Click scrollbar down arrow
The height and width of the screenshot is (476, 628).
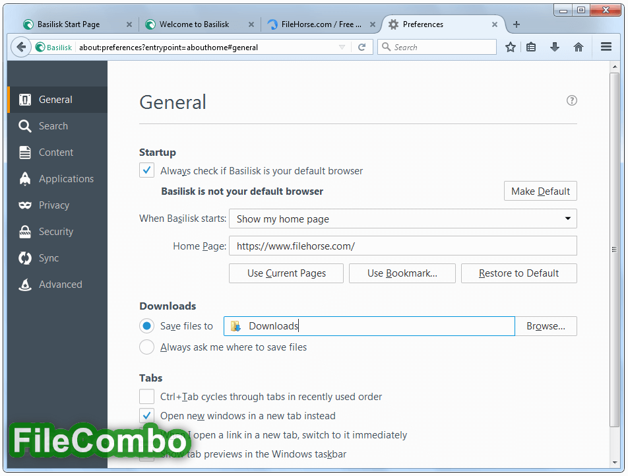click(615, 462)
